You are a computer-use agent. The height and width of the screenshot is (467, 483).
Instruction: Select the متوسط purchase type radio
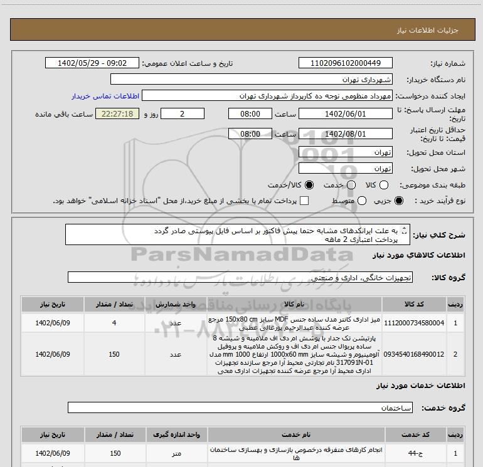(x=362, y=201)
